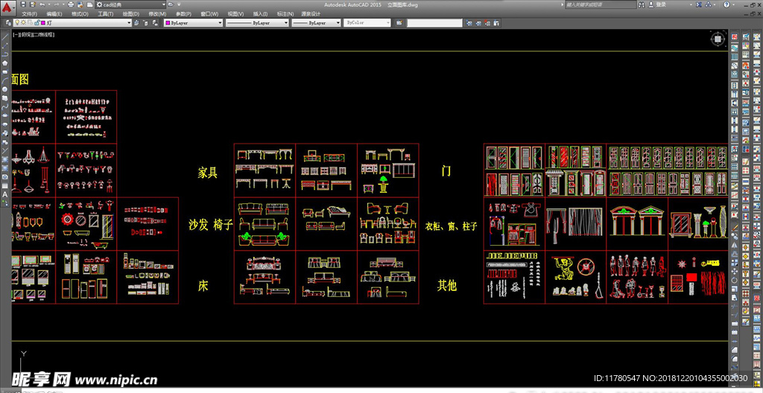Click the Layer Previous icon
This screenshot has height=393, width=763.
coord(145,23)
